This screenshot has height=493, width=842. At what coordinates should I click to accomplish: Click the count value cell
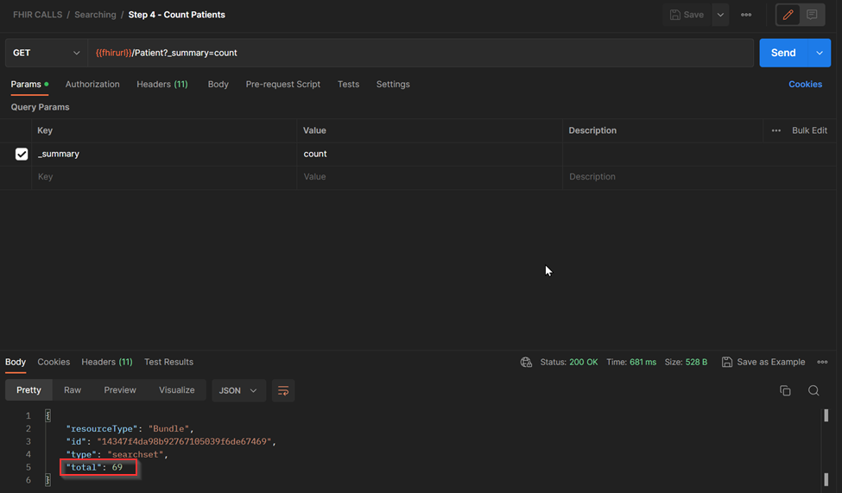tap(429, 155)
